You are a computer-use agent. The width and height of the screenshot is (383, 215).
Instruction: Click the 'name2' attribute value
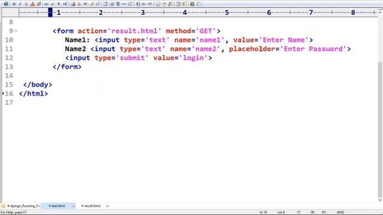click(206, 49)
